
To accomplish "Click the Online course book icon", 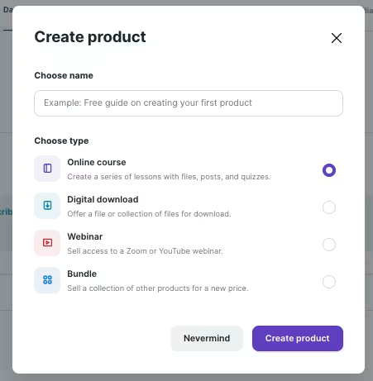I will click(x=47, y=169).
